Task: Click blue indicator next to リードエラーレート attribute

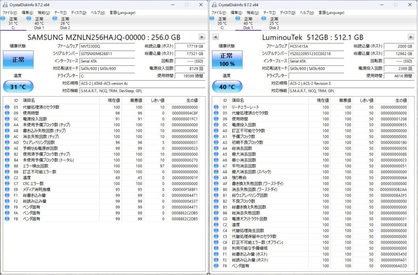Action: (x=216, y=107)
